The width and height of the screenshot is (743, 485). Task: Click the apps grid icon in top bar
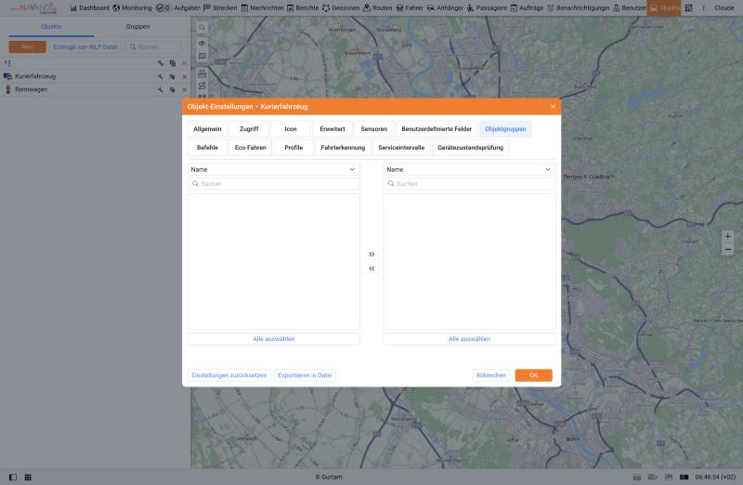(688, 8)
